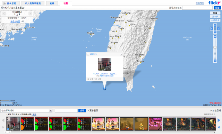Select the building street photo thumbnail in filmstrip
The height and width of the screenshot is (134, 222).
(13, 124)
